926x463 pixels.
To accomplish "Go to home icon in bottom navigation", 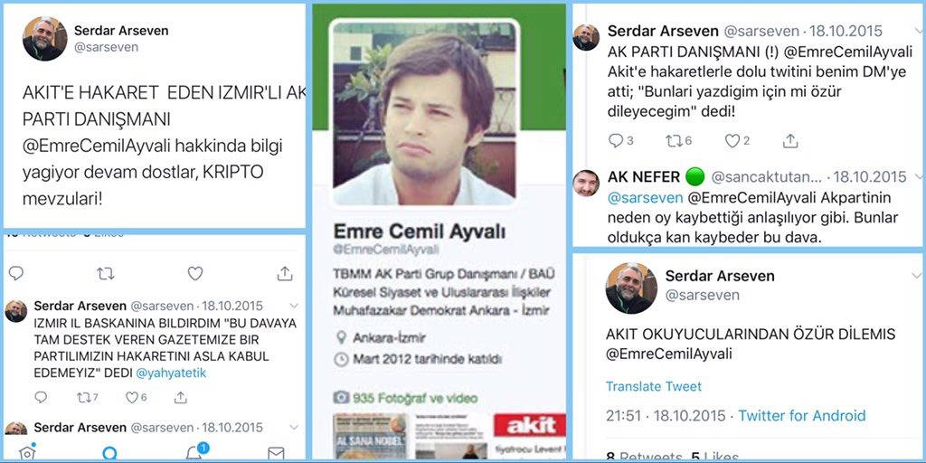I will 26,452.
